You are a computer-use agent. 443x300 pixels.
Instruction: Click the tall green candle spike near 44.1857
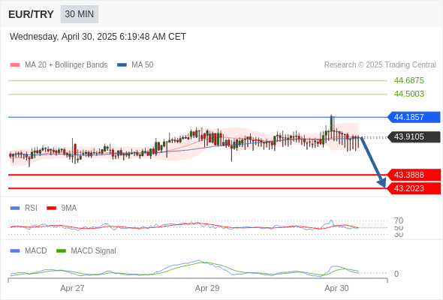331,123
